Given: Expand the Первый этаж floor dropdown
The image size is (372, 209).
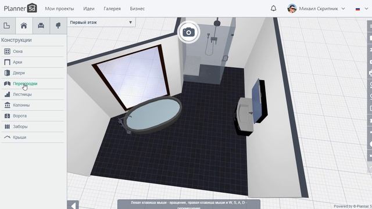Looking at the screenshot, I should [x=101, y=23].
